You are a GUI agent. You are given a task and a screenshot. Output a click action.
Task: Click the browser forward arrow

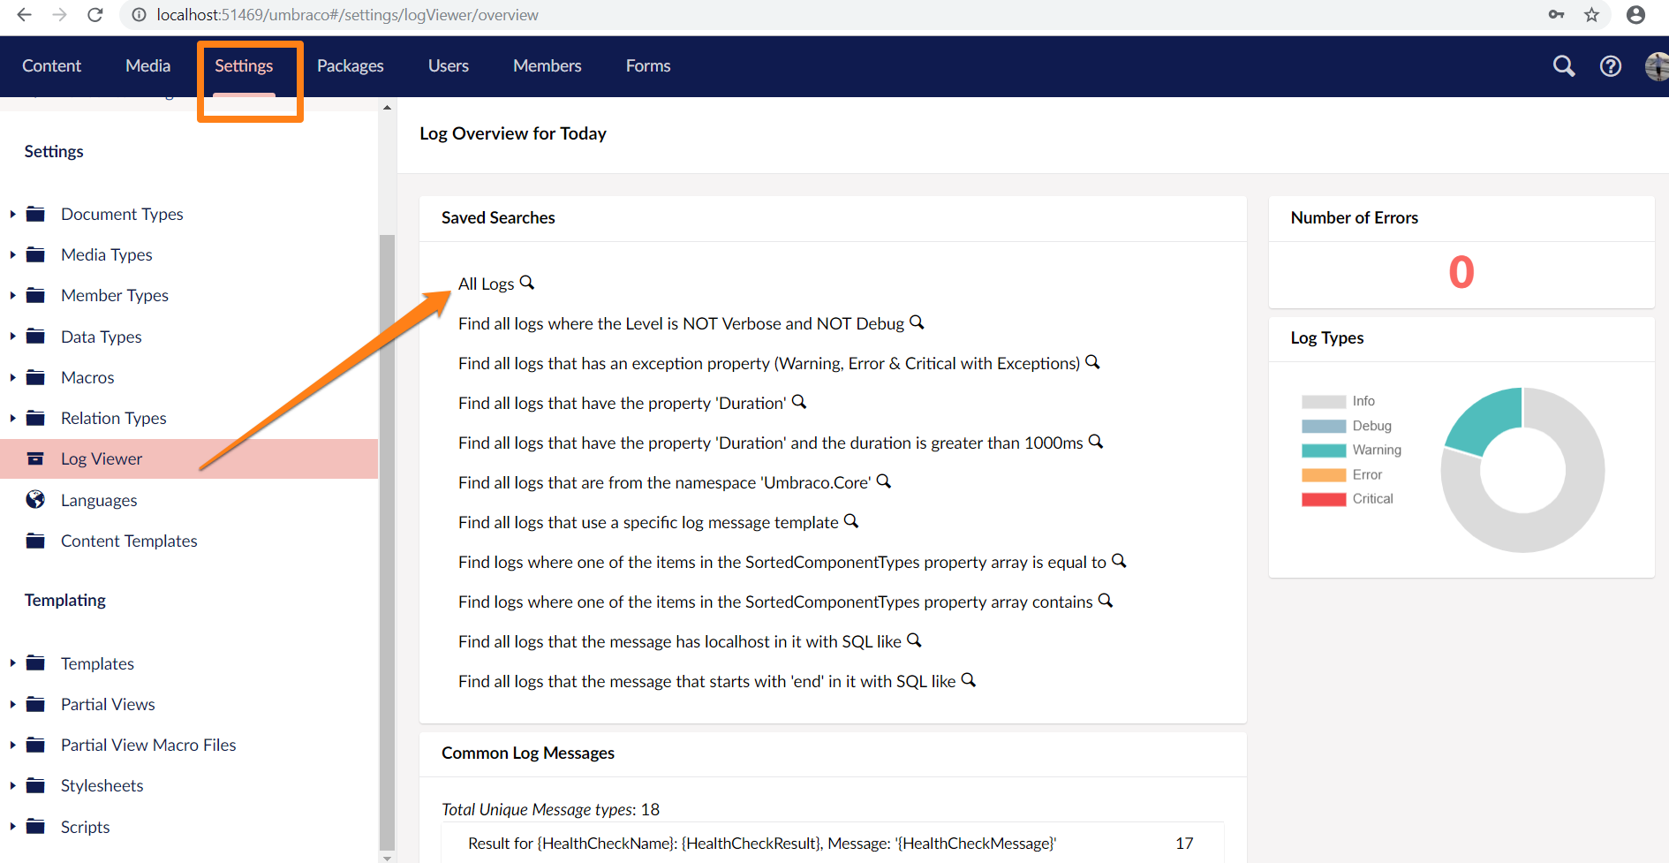[x=59, y=15]
